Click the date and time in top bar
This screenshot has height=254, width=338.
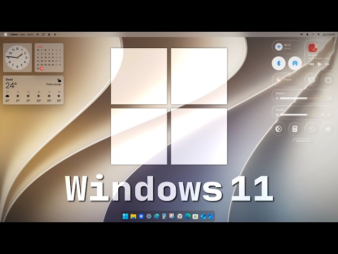click(x=328, y=34)
